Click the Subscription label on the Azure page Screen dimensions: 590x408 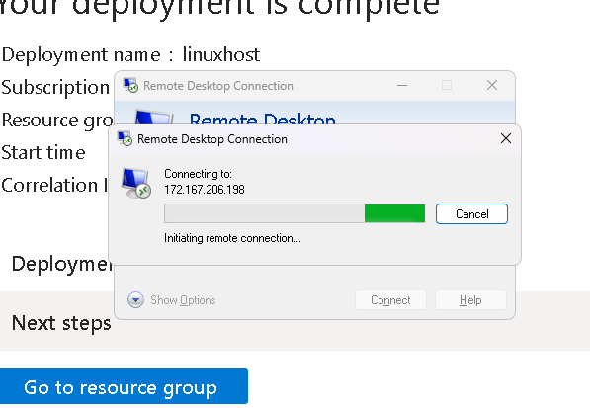pos(55,88)
